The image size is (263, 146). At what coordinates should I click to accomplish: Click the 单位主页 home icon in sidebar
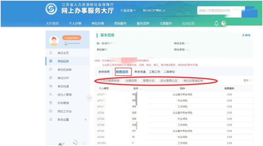51,53
